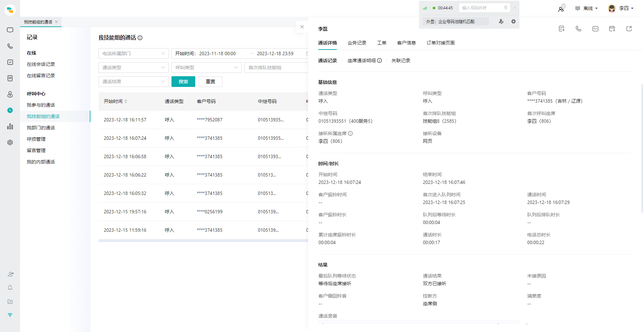Image resolution: width=643 pixels, height=332 pixels.
Task: Add schedule with calendar plus icon
Action: (x=612, y=29)
